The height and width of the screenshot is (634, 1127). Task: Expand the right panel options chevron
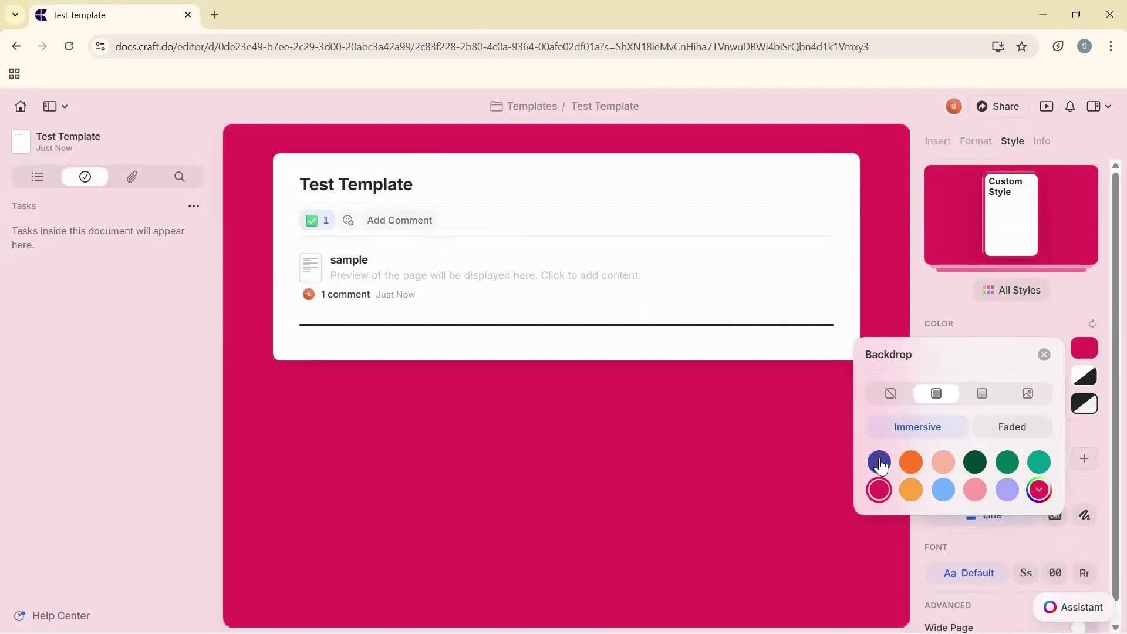tap(1107, 106)
